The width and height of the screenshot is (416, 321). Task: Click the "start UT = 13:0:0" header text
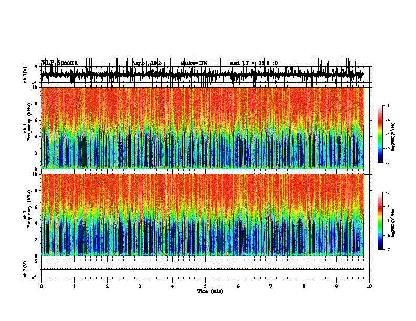point(254,63)
